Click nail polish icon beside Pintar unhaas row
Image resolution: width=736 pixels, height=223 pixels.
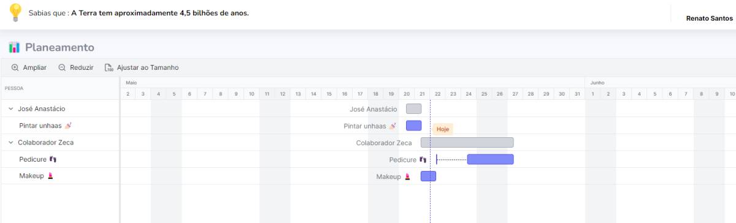(68, 125)
